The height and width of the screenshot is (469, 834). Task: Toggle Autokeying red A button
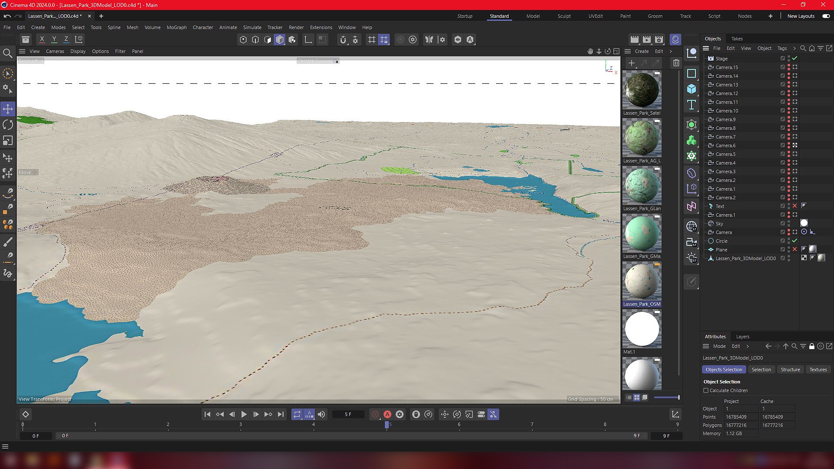[387, 414]
